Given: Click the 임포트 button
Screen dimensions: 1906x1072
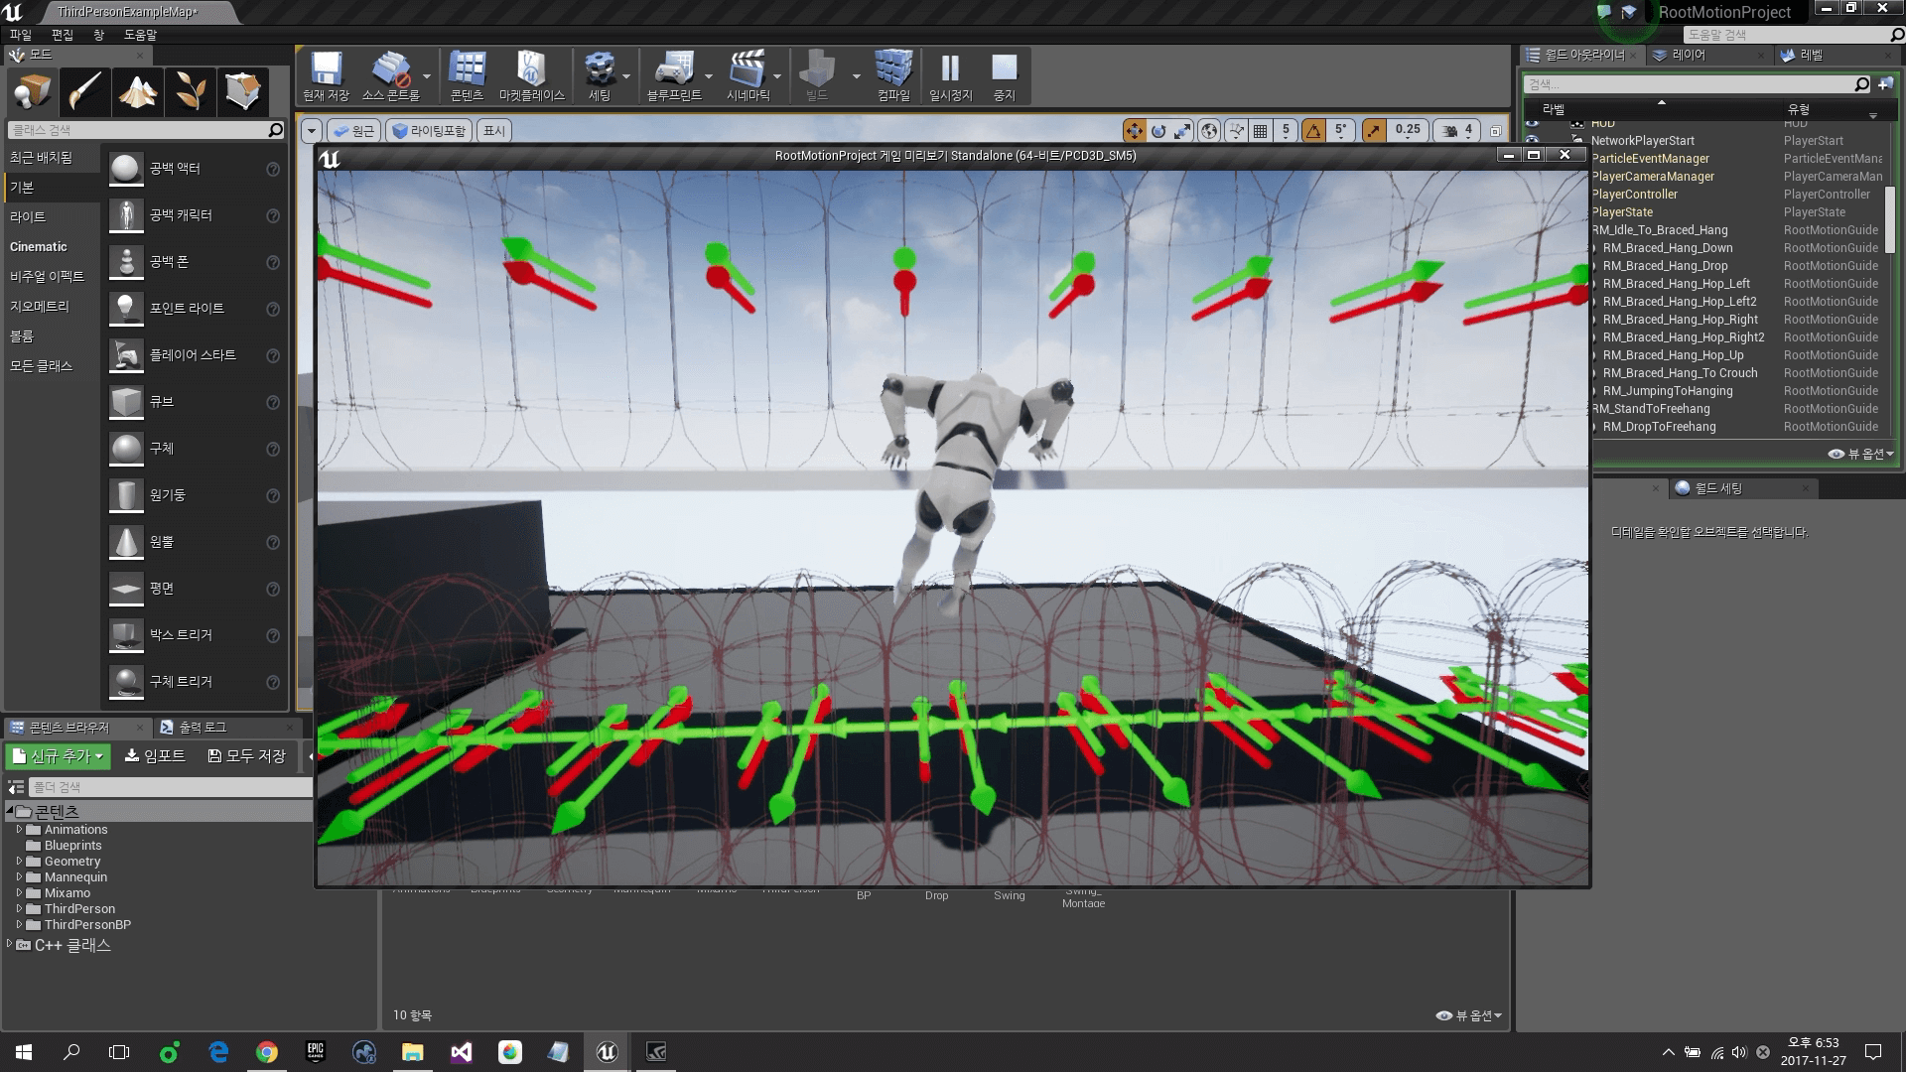Looking at the screenshot, I should click(x=156, y=755).
